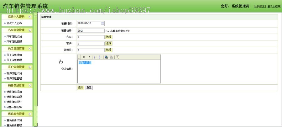Viewport: 282px width, 127px height.
Task: Click the 您好：系统管理员 greeting text
Action: (x=235, y=6)
